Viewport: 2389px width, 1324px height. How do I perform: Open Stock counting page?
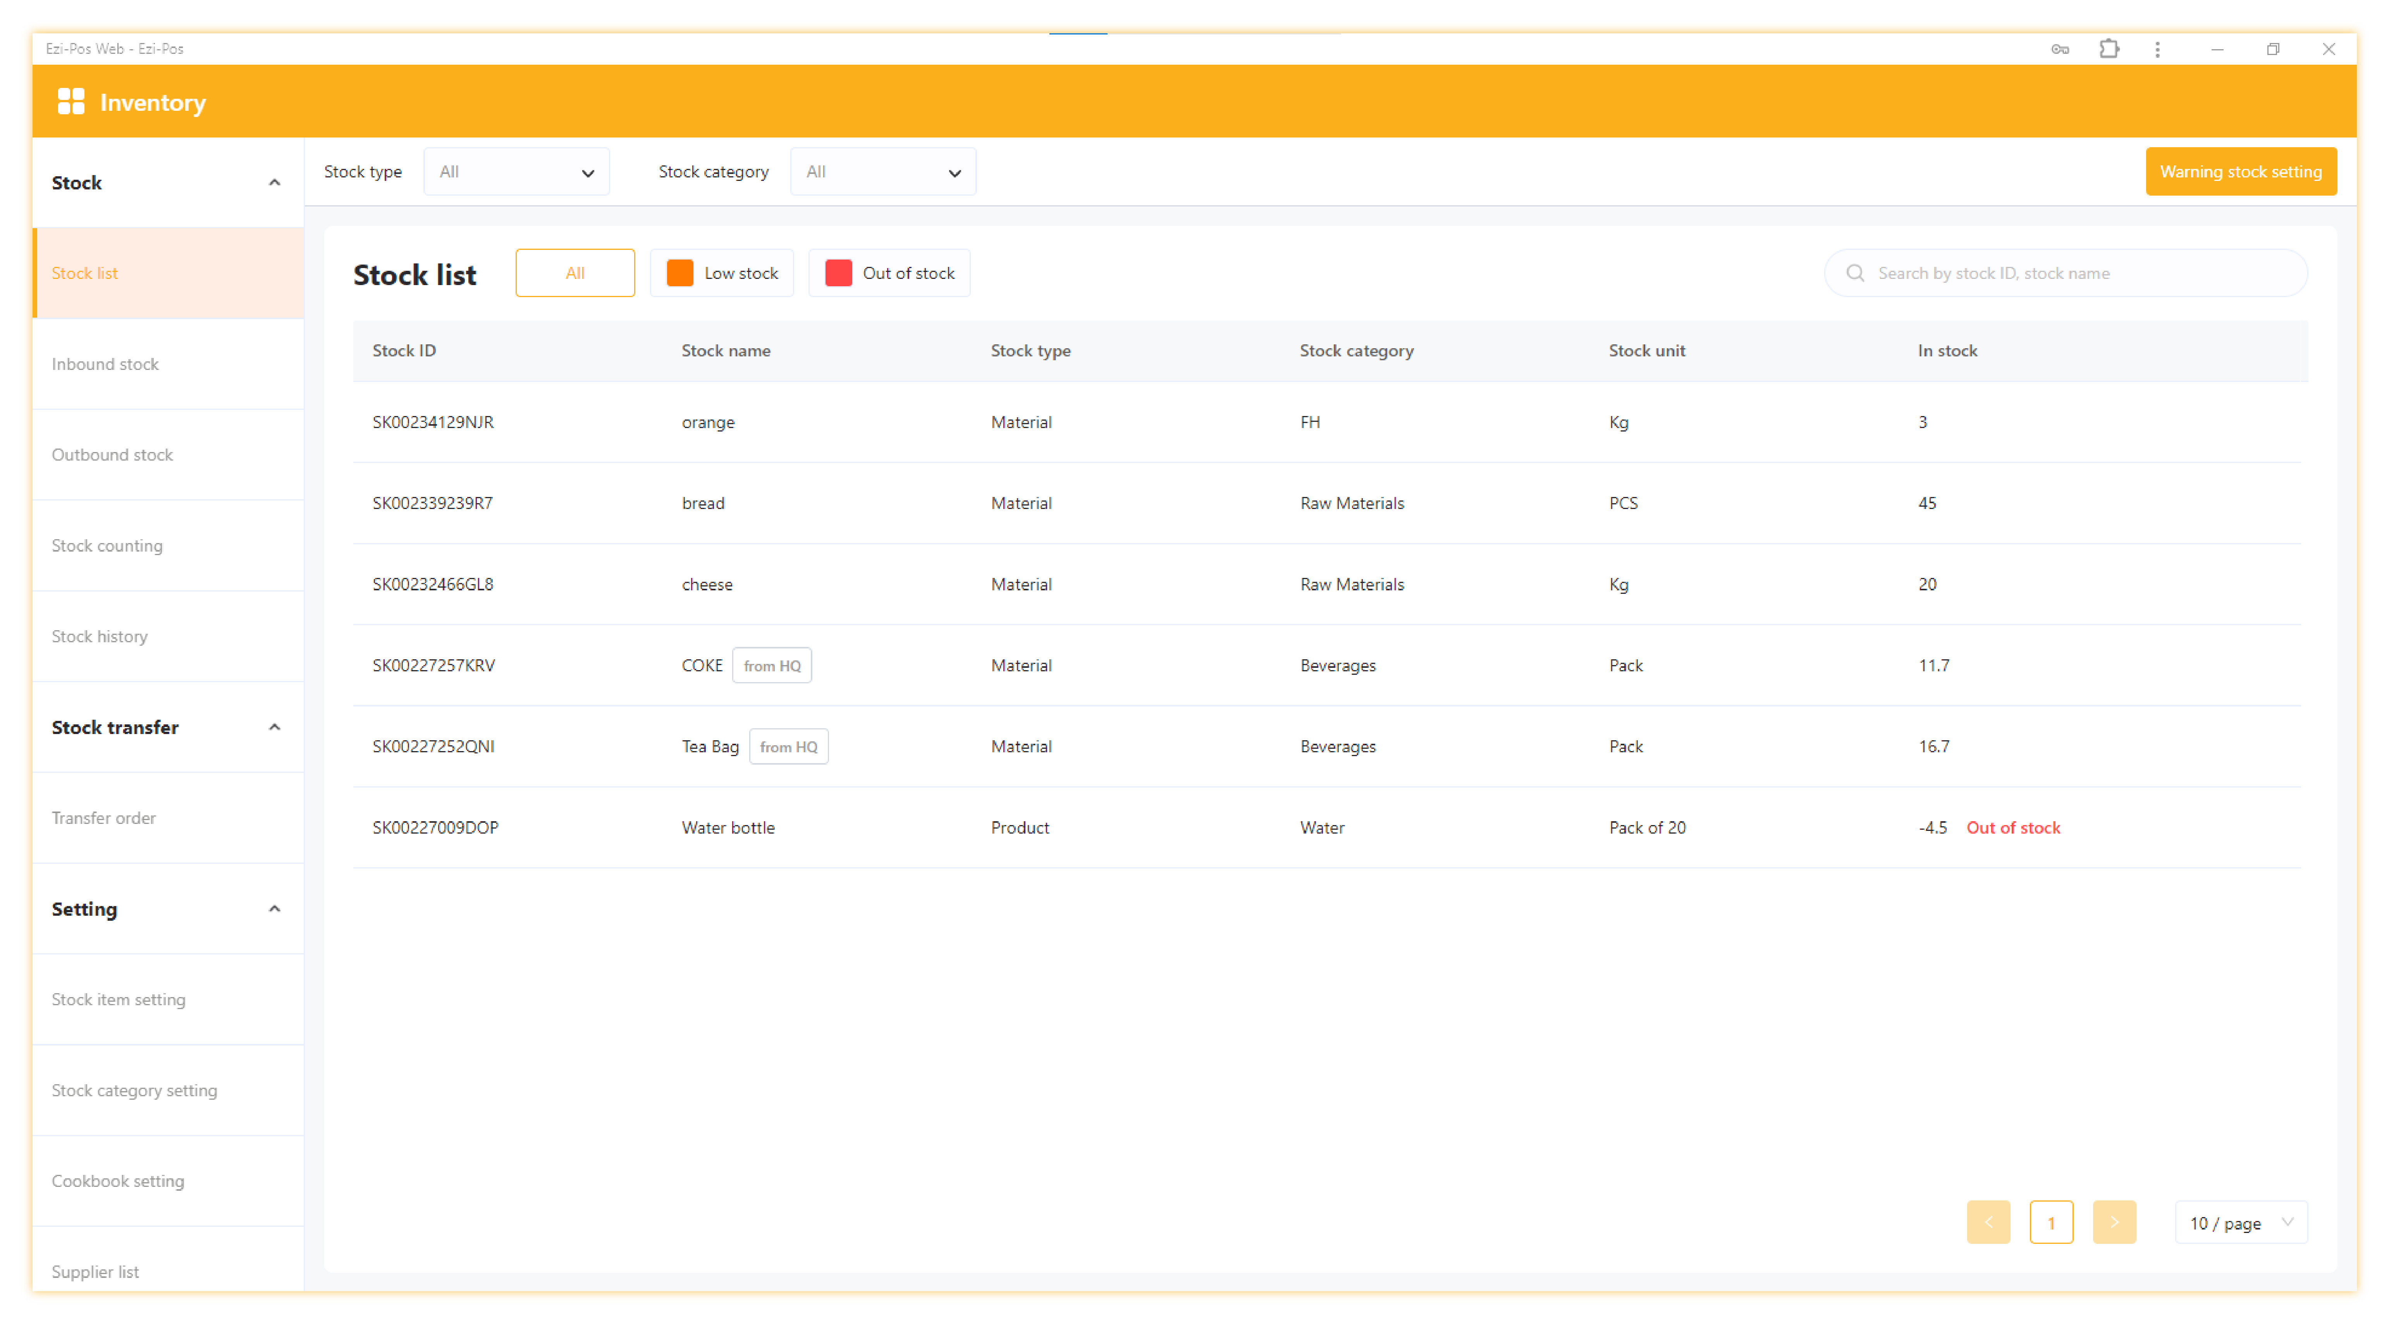pos(168,546)
